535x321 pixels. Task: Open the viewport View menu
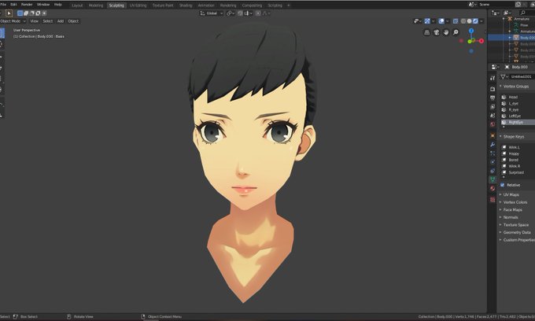point(34,21)
